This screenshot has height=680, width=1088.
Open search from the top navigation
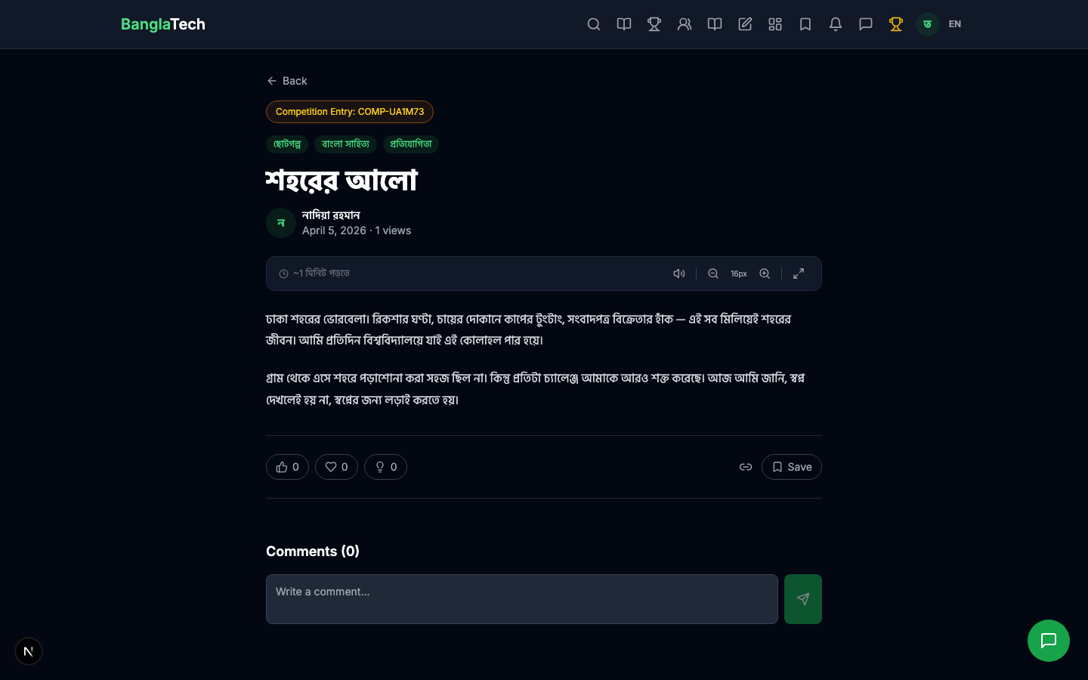pos(594,24)
